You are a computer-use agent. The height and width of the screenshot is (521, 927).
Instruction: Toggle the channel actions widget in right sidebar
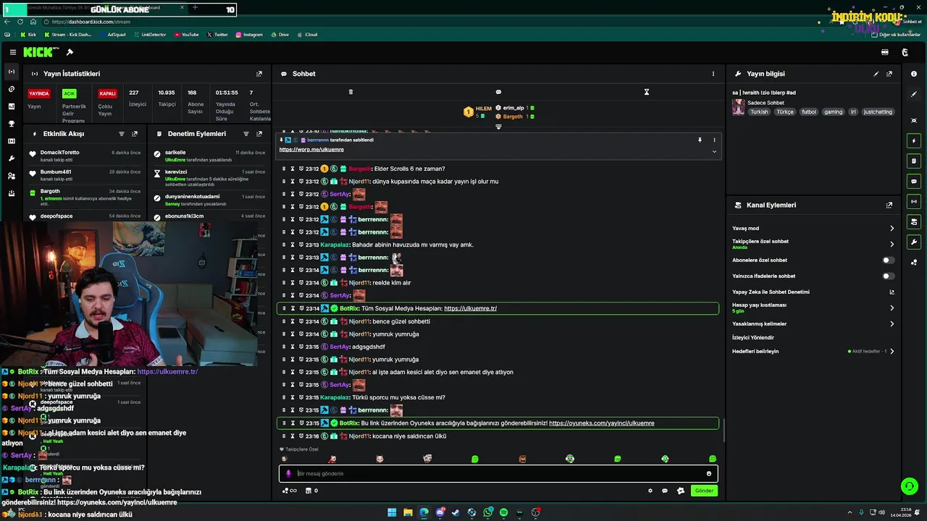click(x=914, y=221)
